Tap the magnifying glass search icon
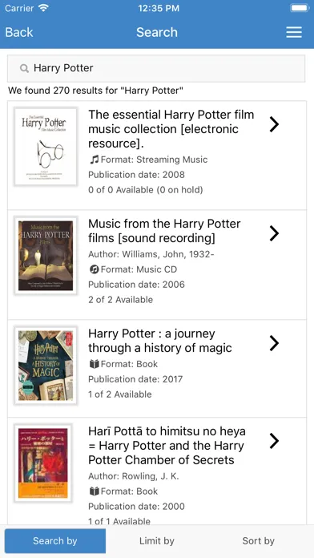Image resolution: width=314 pixels, height=558 pixels. pos(24,68)
